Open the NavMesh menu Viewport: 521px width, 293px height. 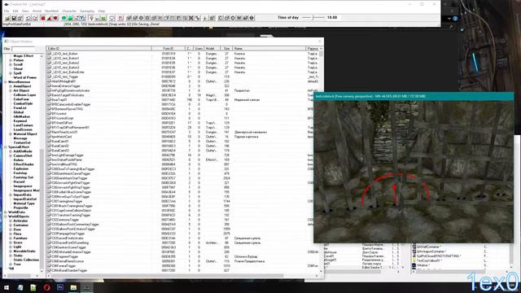[x=51, y=11]
